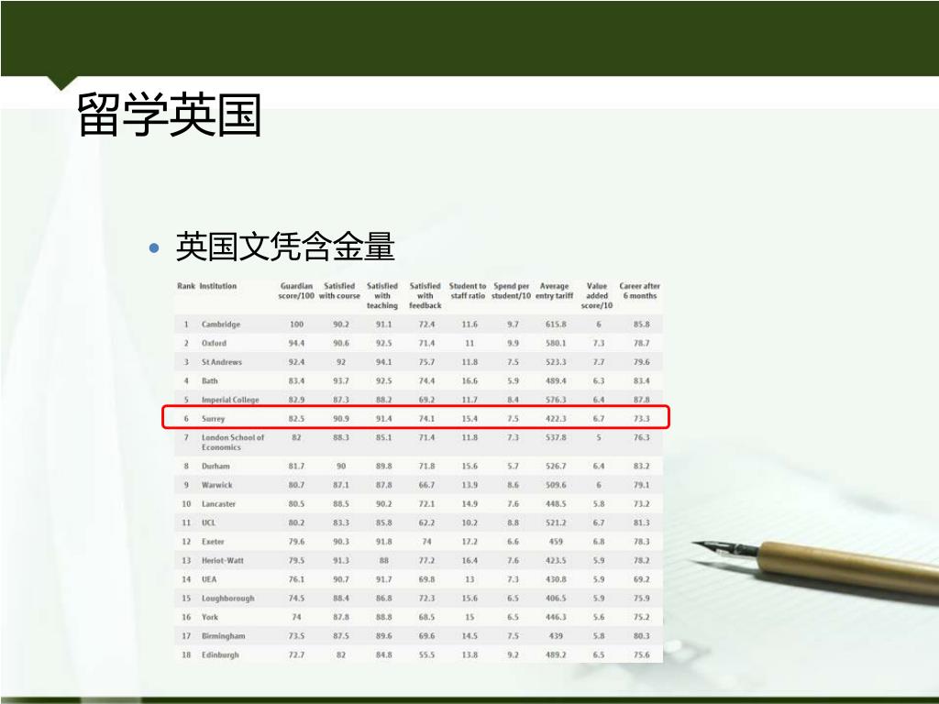The image size is (939, 704).
Task: Click Surrey in the highlighted row
Action: pos(213,418)
